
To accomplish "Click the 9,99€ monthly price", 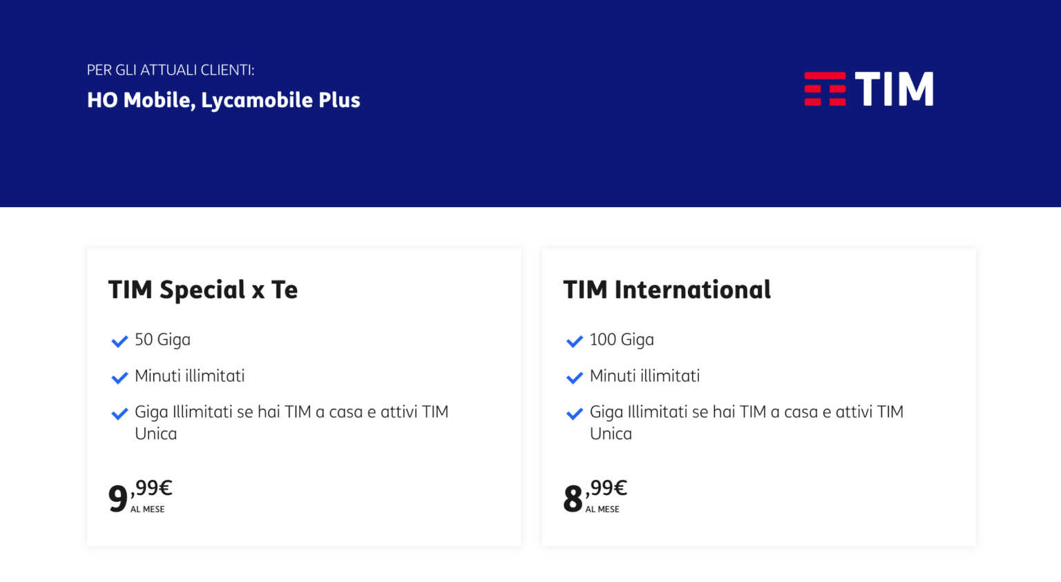I will point(140,494).
